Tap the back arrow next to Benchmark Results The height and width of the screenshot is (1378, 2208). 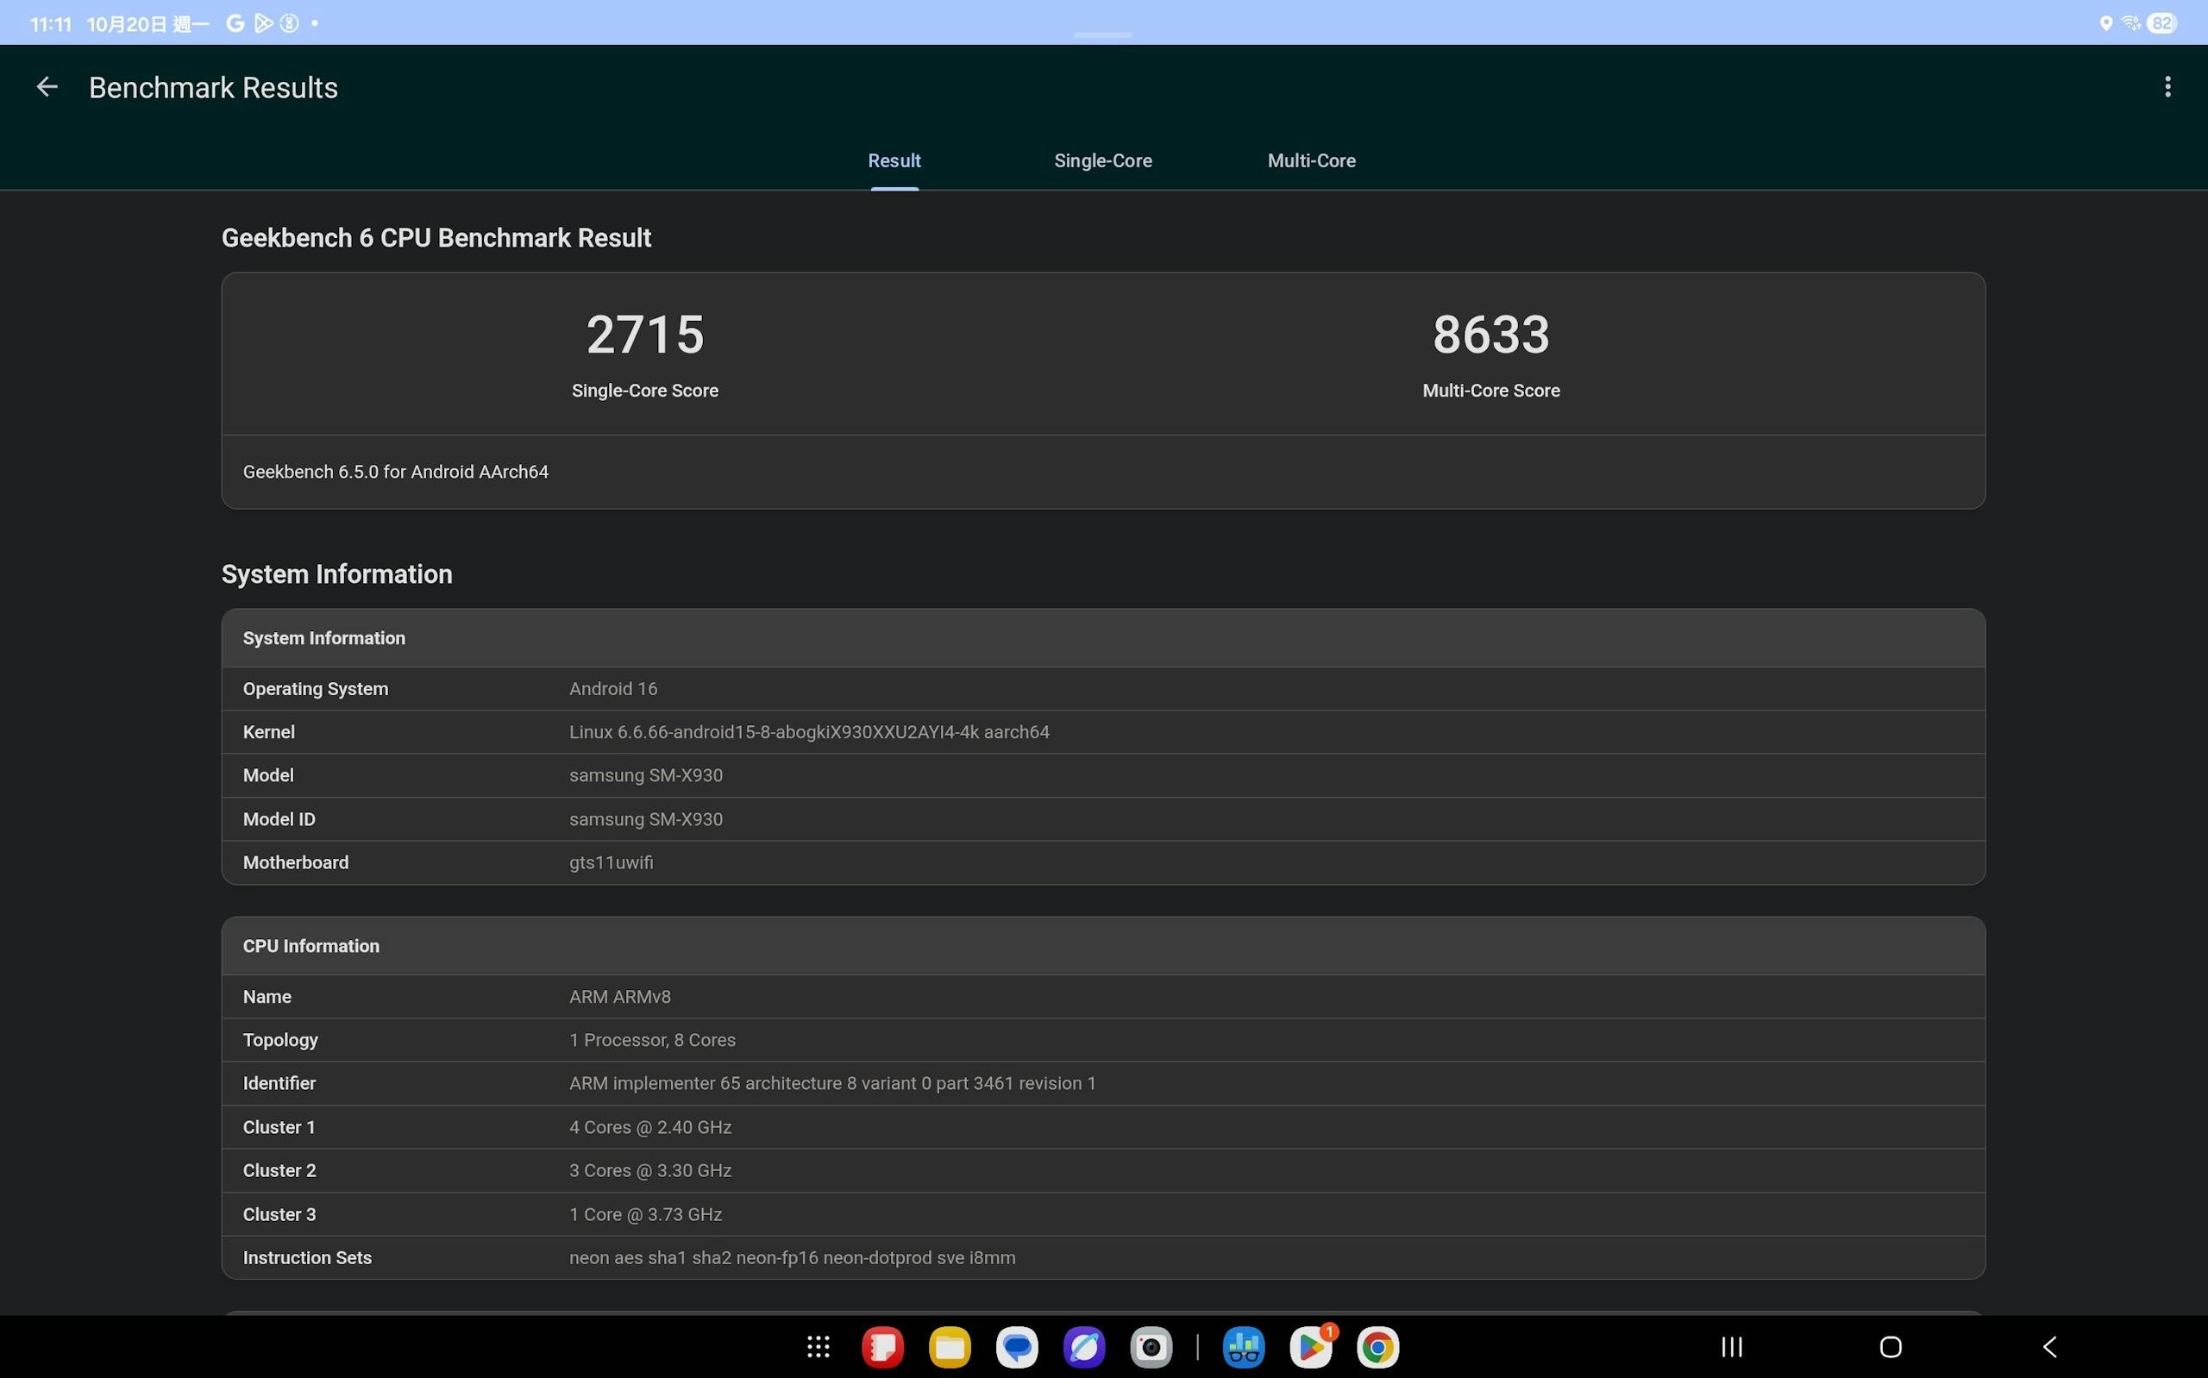pos(47,87)
